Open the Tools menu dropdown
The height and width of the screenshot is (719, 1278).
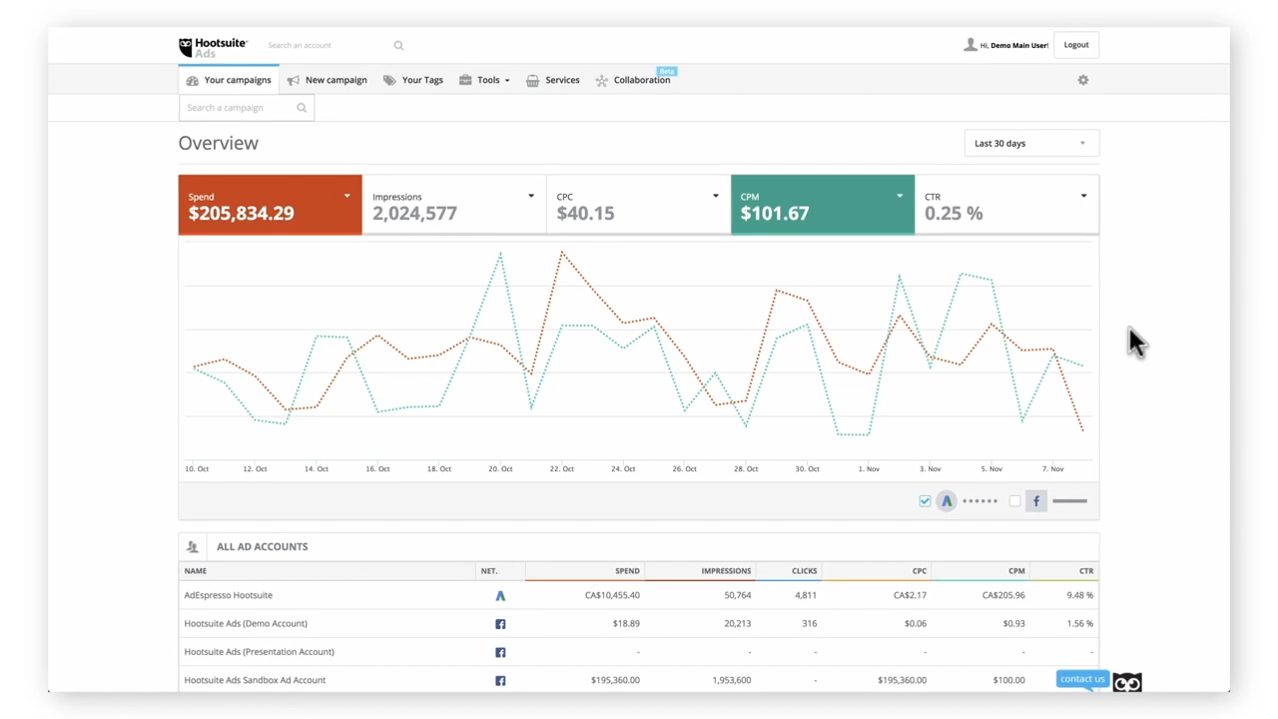click(485, 80)
